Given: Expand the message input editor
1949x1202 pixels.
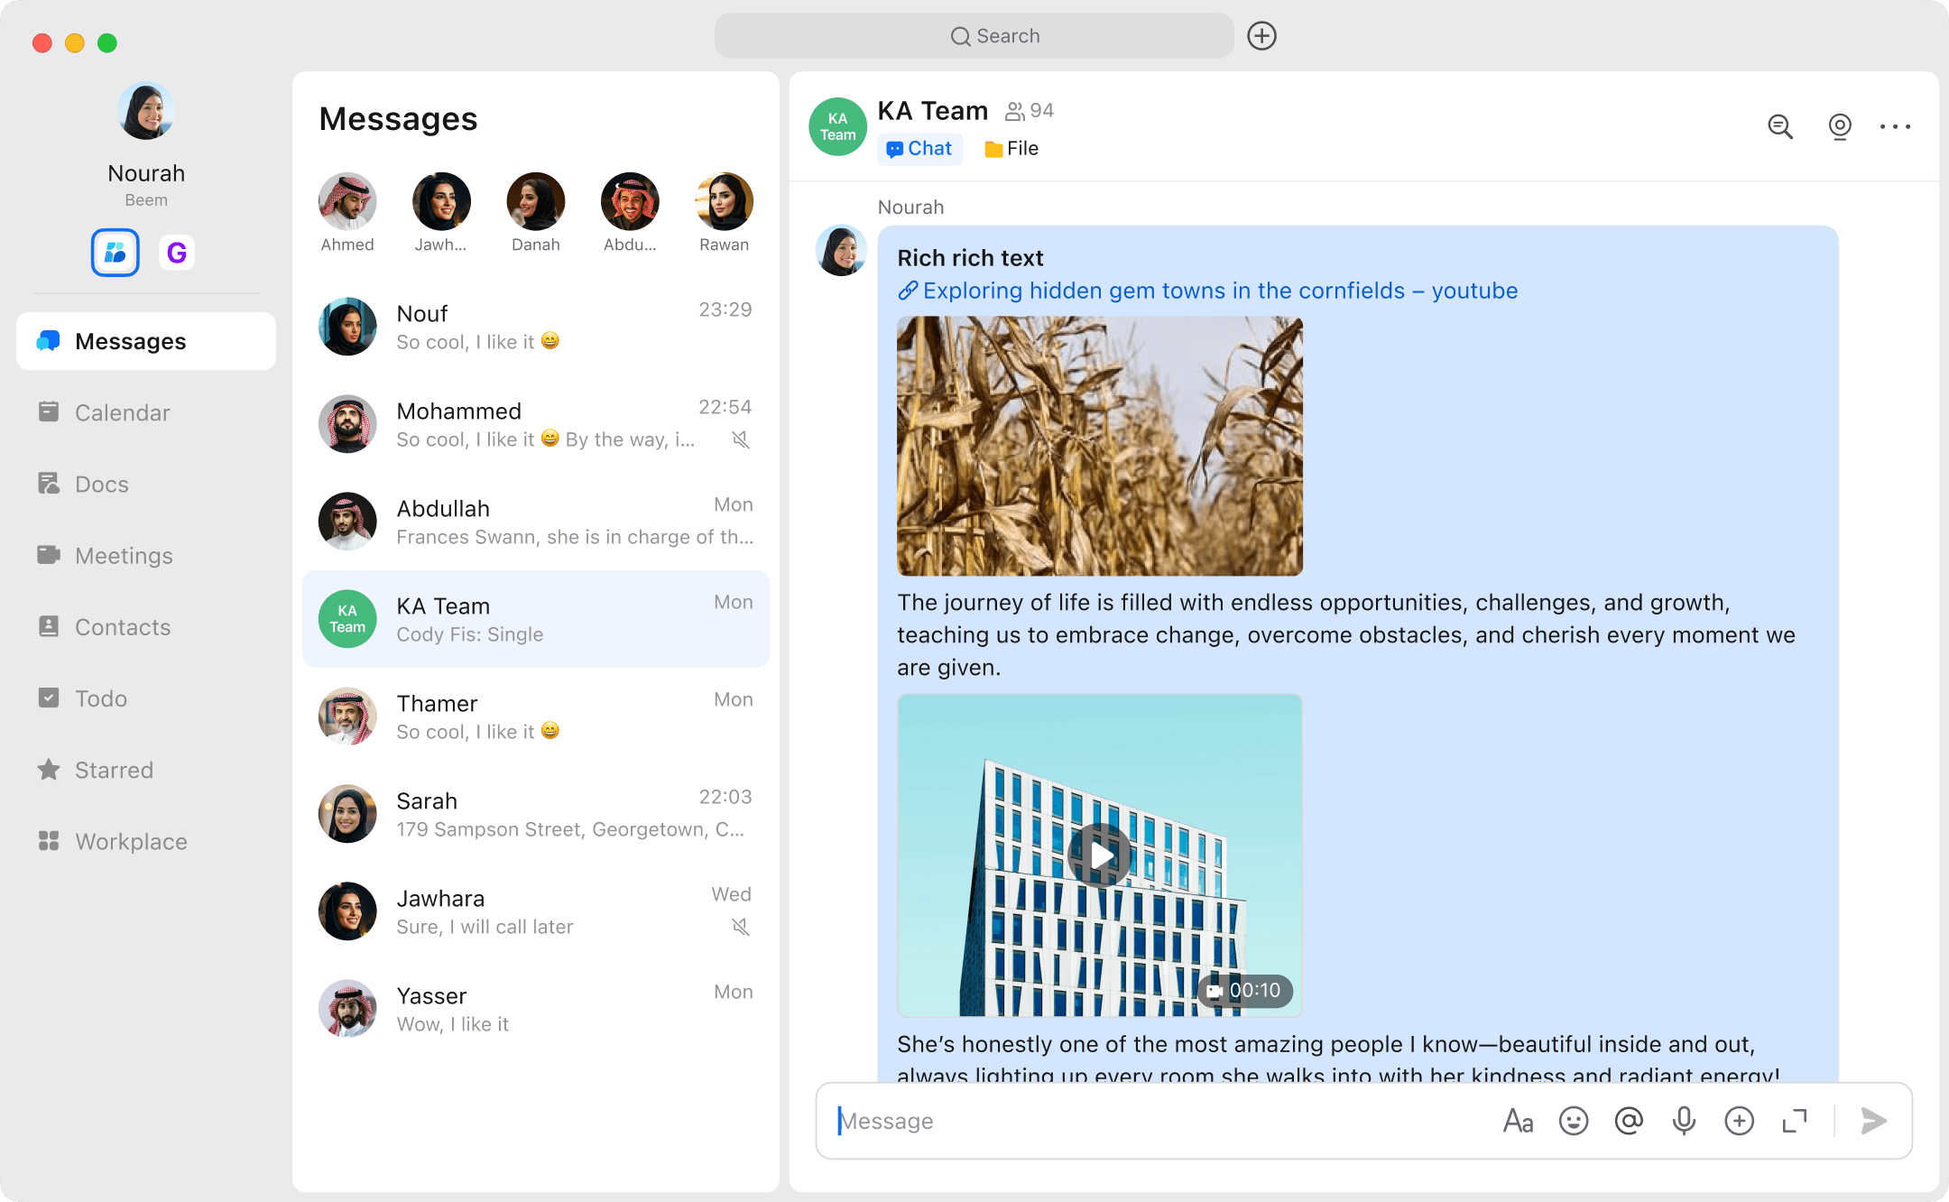Looking at the screenshot, I should (x=1795, y=1121).
